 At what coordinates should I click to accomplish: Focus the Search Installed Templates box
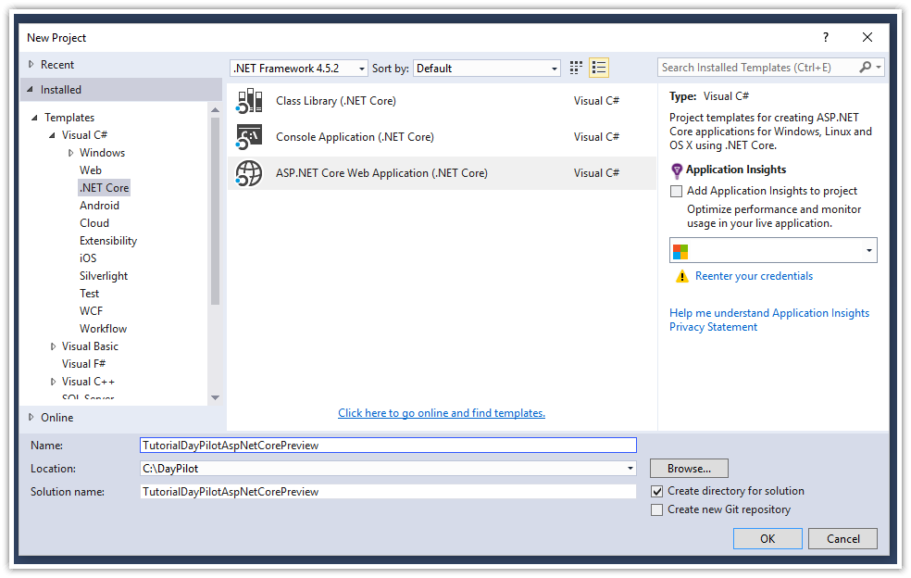click(x=757, y=68)
